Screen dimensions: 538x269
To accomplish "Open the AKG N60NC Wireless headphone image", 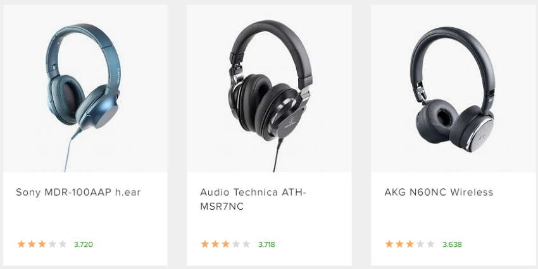I will click(x=454, y=88).
